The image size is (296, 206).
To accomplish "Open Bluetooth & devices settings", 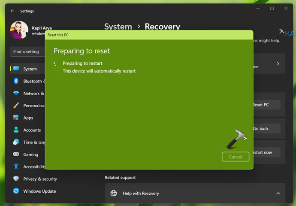I will point(28,81).
